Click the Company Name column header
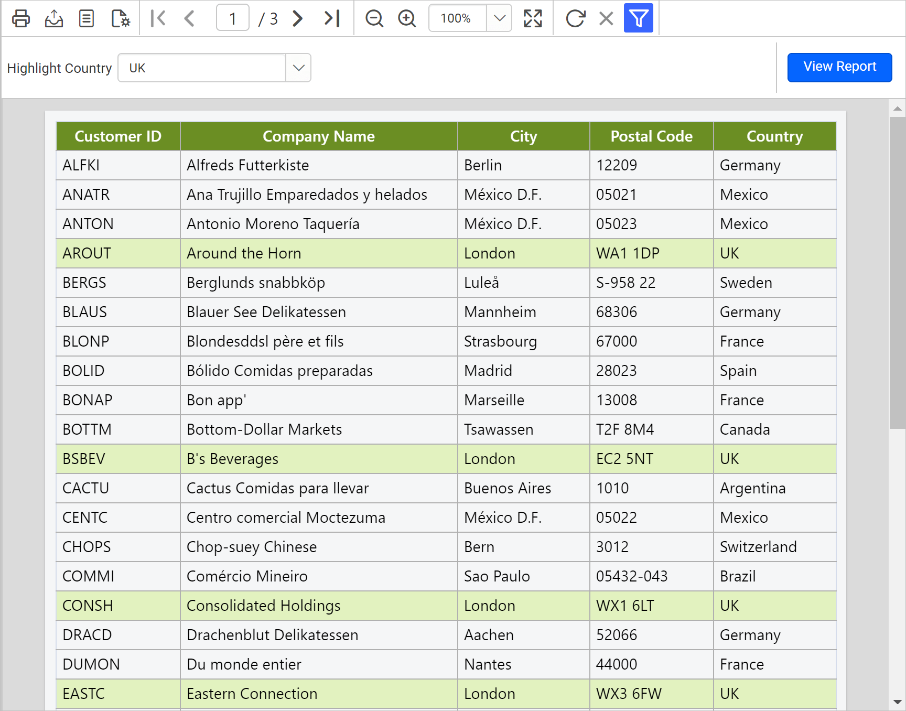 [x=319, y=136]
